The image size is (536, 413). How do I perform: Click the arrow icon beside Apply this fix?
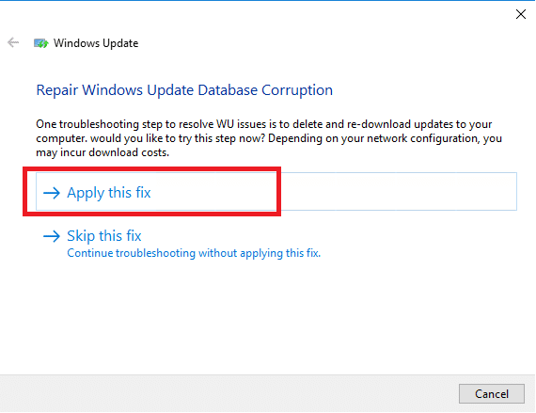click(52, 193)
